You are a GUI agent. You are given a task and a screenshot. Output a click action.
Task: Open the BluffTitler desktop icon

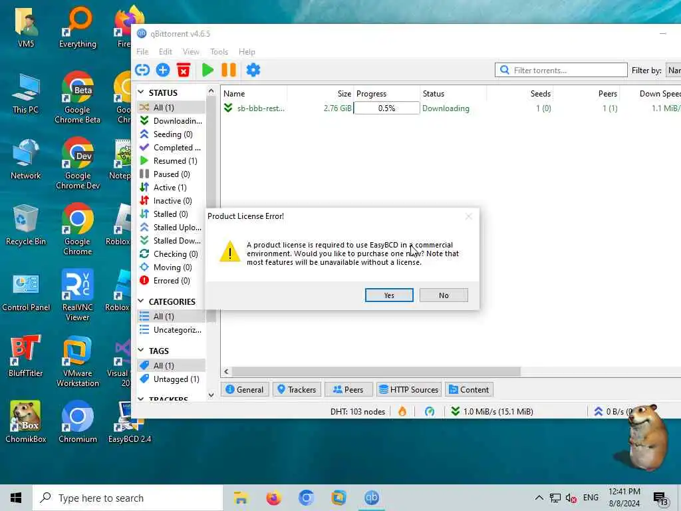(x=26, y=355)
